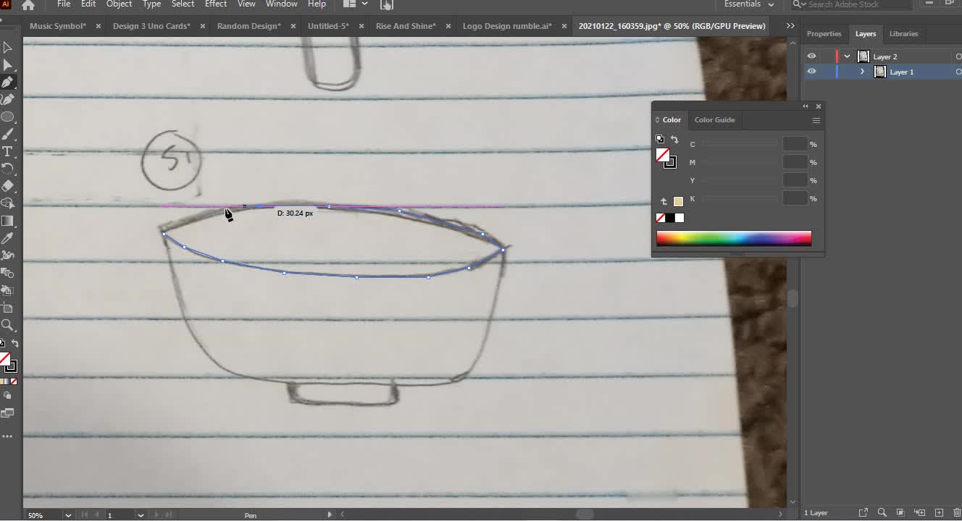Open the artboard navigation dropdown
The image size is (962, 521).
[141, 515]
